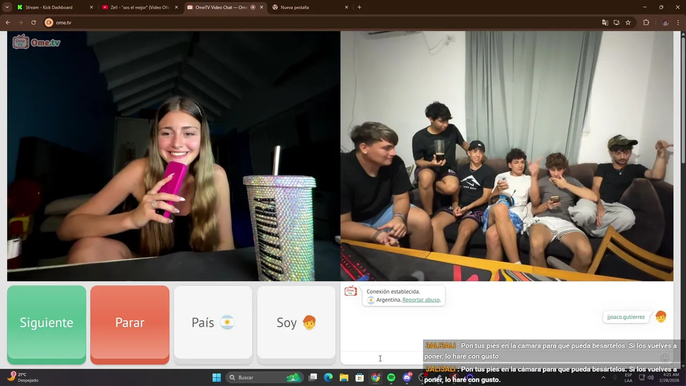
Task: Click the Chrome icon in the taskbar
Action: pyautogui.click(x=376, y=377)
